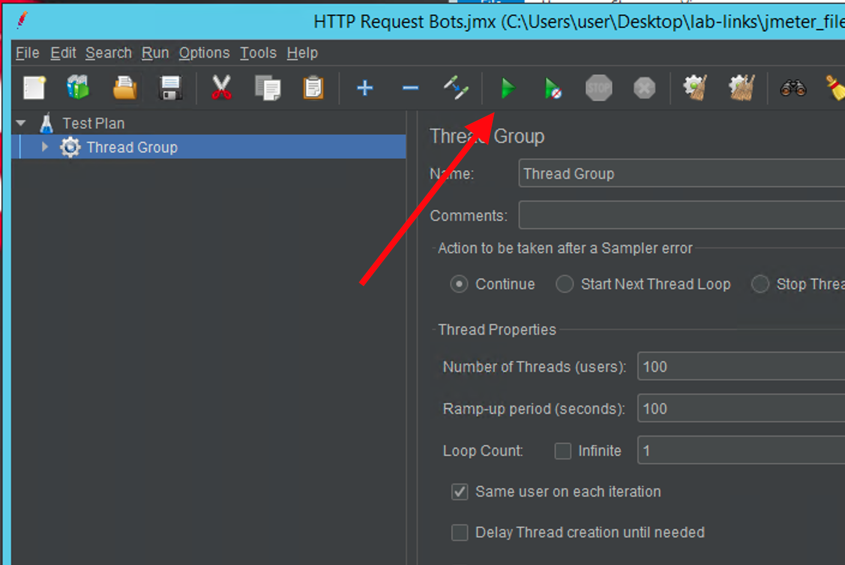This screenshot has width=845, height=565.
Task: Click the Loop Count label
Action: pyautogui.click(x=483, y=450)
